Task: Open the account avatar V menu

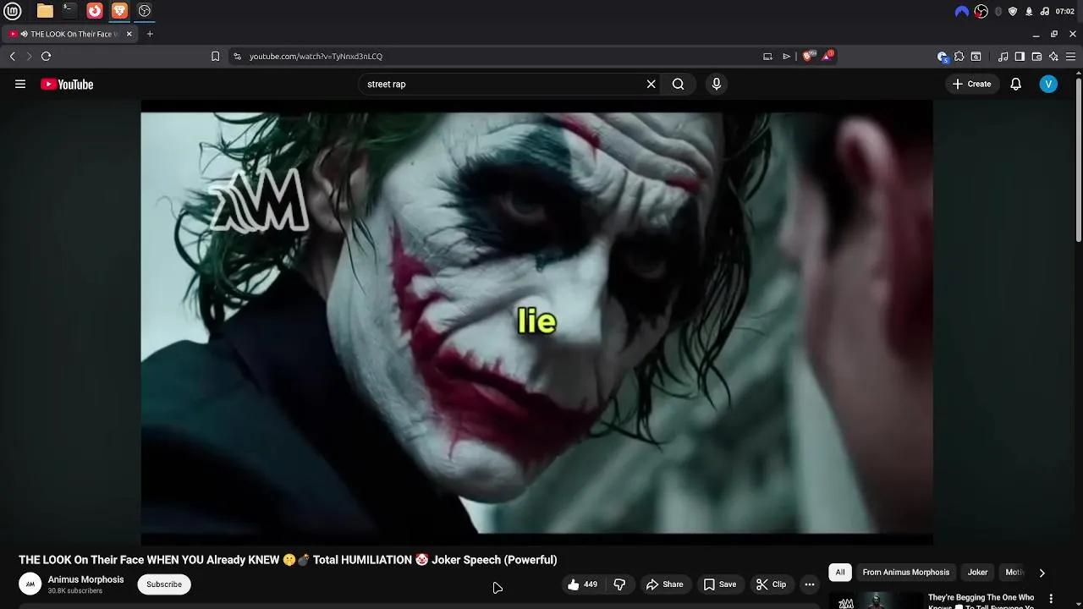Action: click(x=1048, y=84)
